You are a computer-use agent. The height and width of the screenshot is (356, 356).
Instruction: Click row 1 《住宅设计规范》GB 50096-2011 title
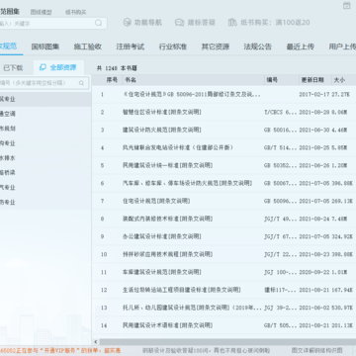192,94
